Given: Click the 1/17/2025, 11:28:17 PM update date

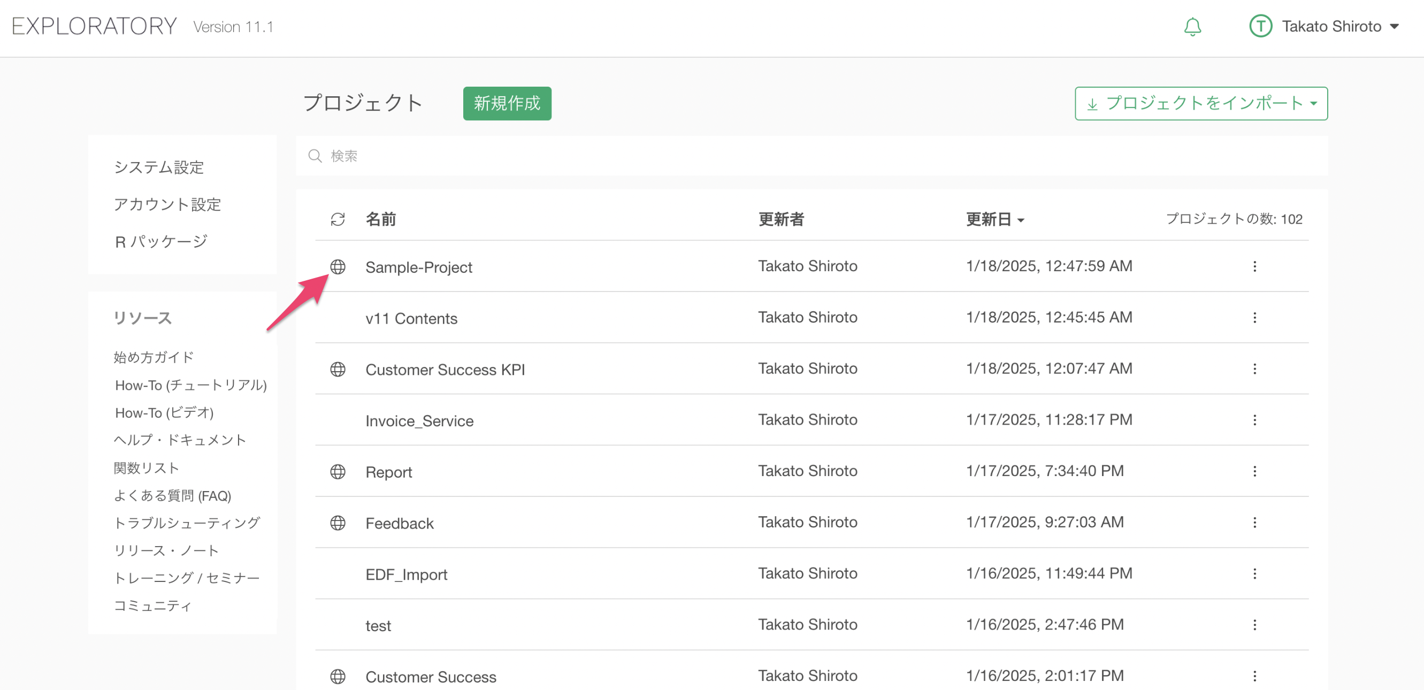Looking at the screenshot, I should (1048, 420).
